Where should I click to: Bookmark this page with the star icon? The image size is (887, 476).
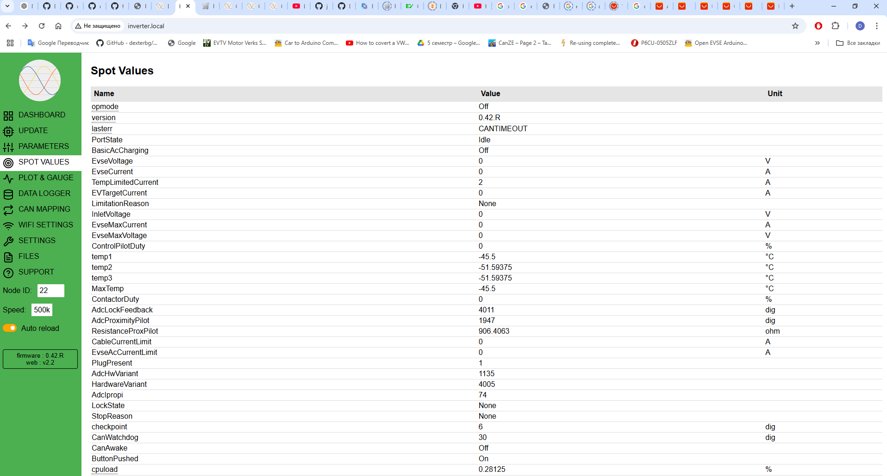pos(795,26)
